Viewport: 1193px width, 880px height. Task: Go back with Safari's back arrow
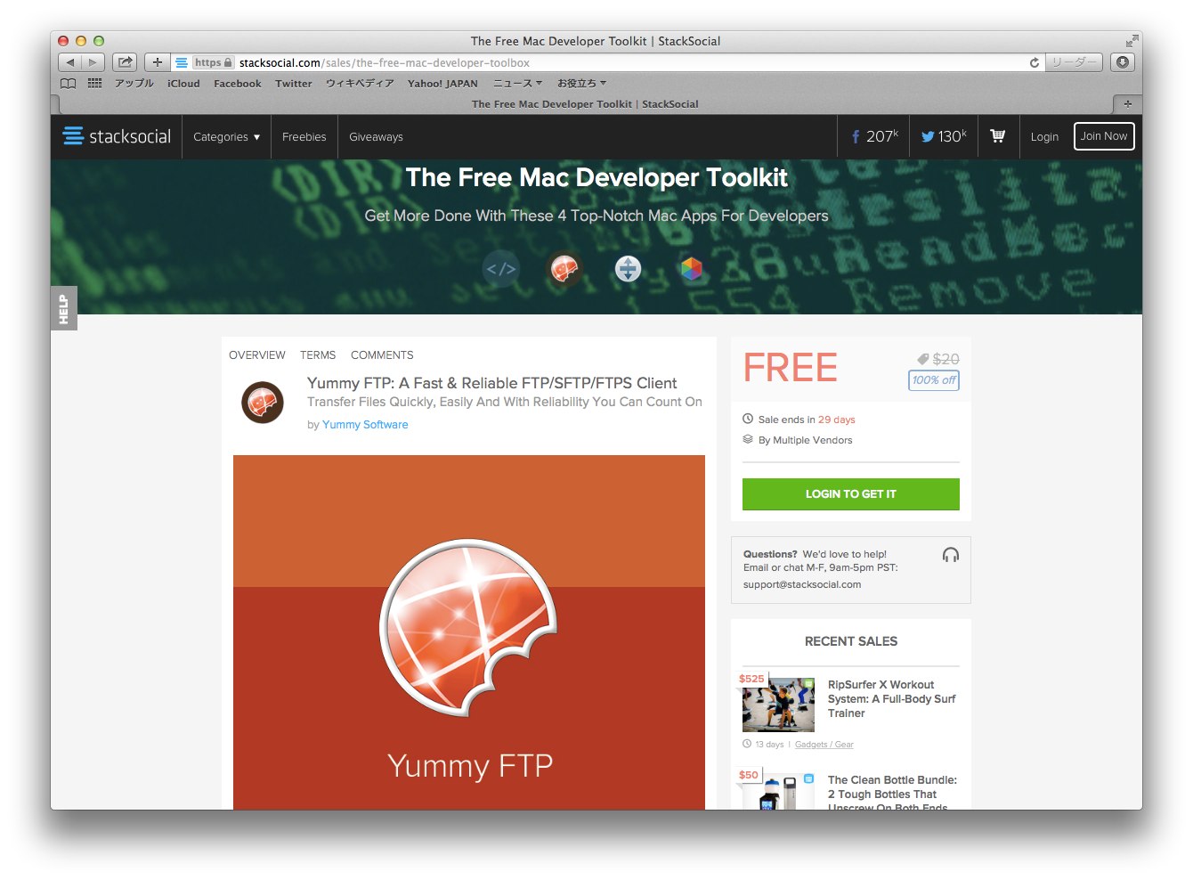70,62
